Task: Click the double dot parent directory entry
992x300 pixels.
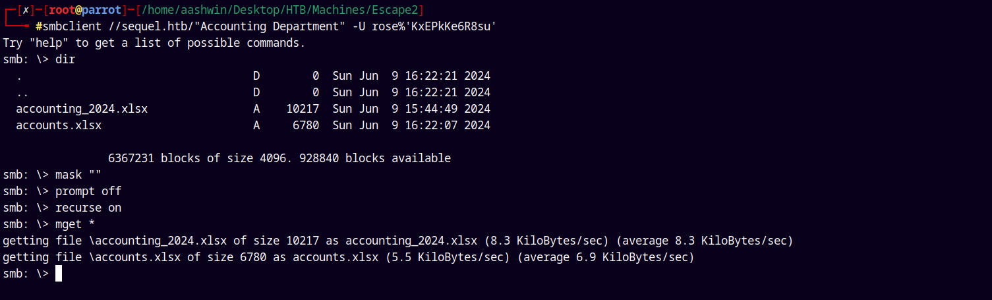Action: (22, 92)
